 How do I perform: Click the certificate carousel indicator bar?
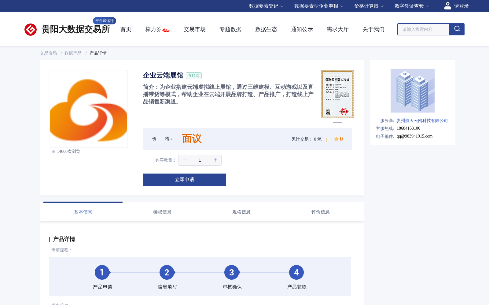[337, 123]
